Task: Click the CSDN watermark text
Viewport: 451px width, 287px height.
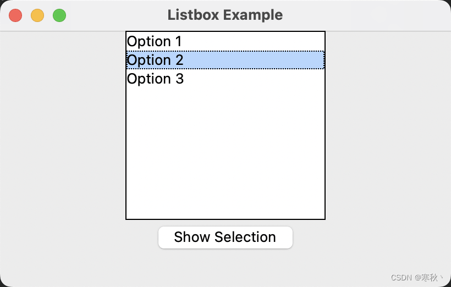Action: pyautogui.click(x=416, y=278)
